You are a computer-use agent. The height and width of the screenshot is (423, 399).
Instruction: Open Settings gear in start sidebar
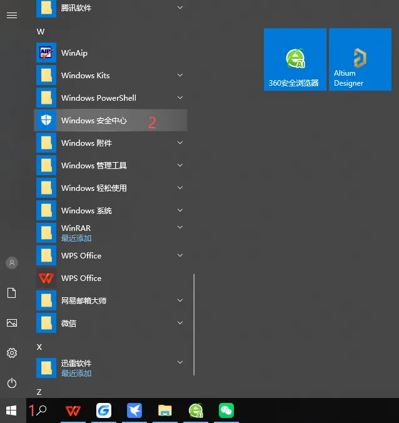(12, 353)
